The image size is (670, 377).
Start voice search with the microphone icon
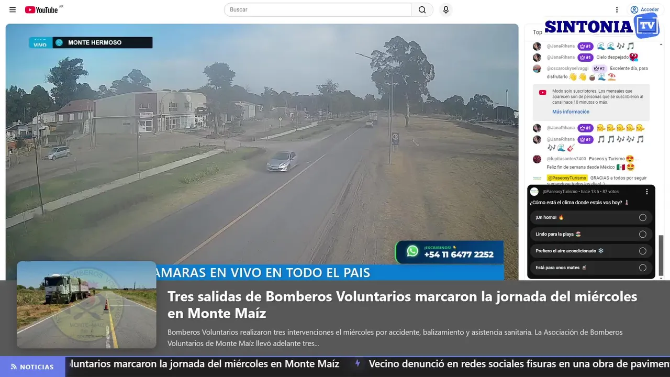click(446, 9)
